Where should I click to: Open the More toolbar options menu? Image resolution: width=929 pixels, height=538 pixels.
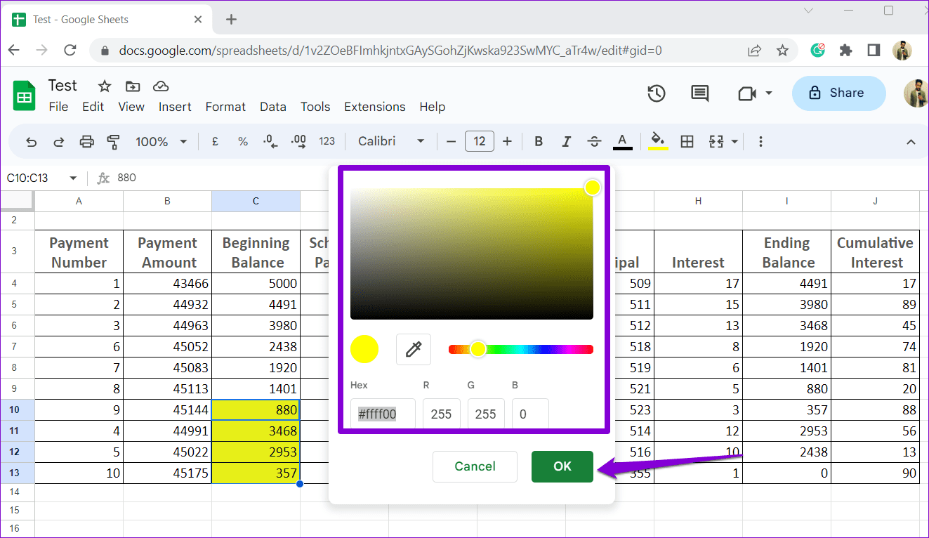click(x=760, y=142)
